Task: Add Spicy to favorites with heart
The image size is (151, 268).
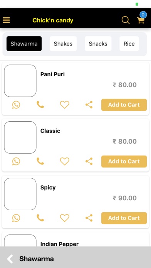Action: (65, 218)
